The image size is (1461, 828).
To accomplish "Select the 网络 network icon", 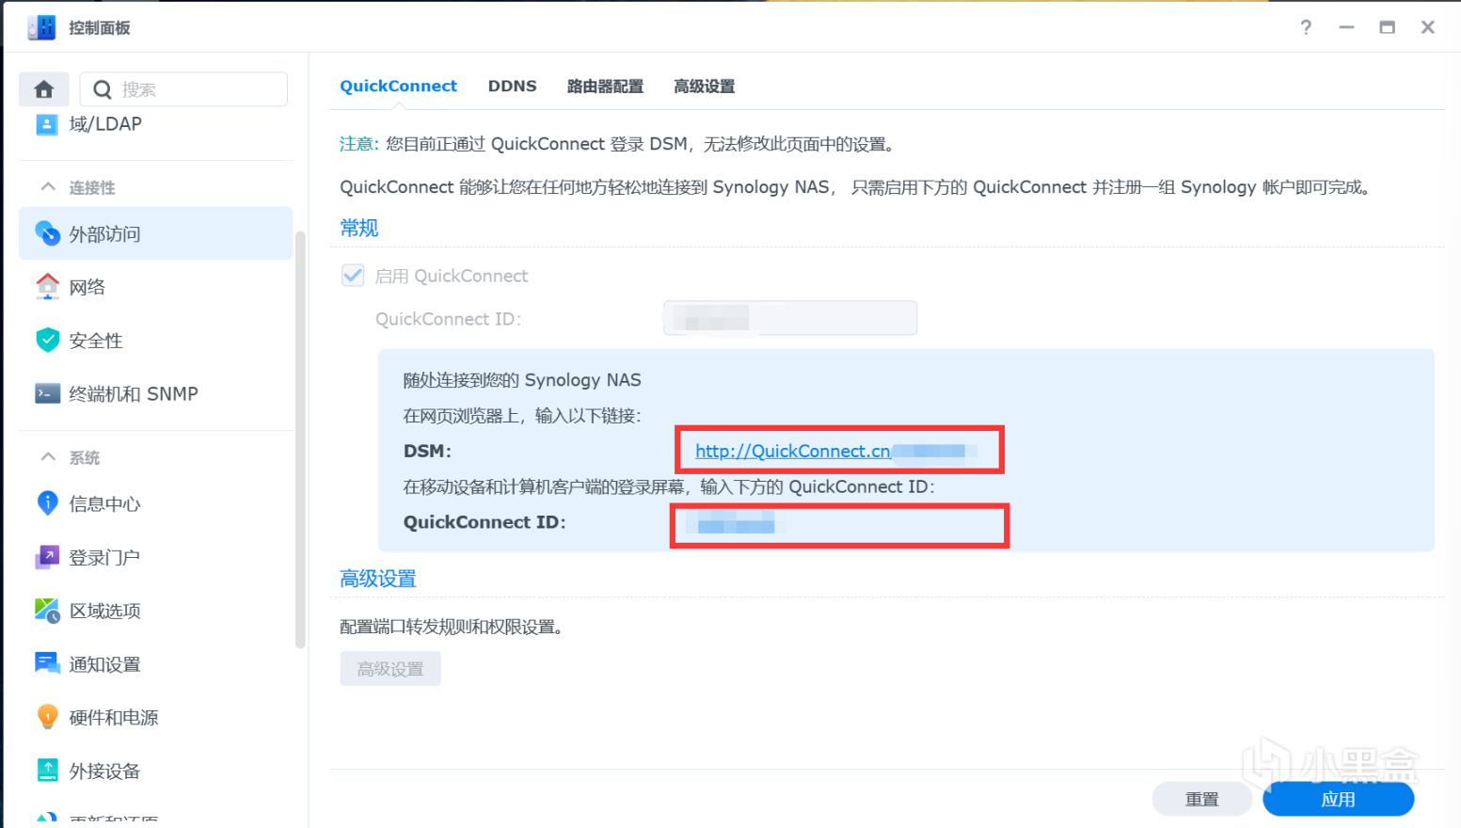I will 47,287.
